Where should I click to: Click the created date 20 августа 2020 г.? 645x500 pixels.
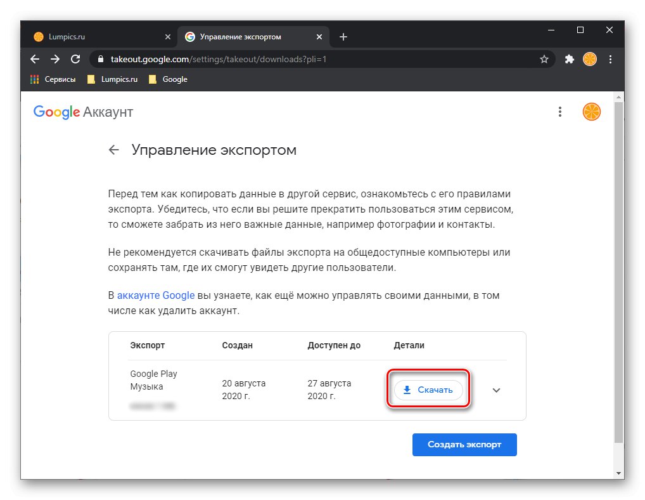pos(244,390)
